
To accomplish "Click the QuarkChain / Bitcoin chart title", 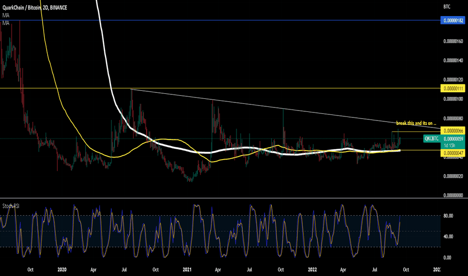I will pyautogui.click(x=35, y=8).
